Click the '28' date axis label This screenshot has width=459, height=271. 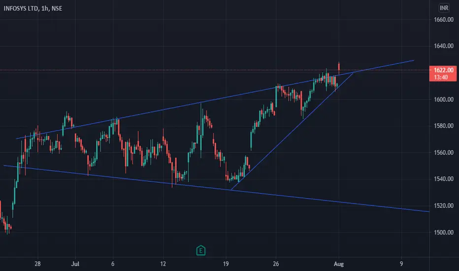[37, 264]
